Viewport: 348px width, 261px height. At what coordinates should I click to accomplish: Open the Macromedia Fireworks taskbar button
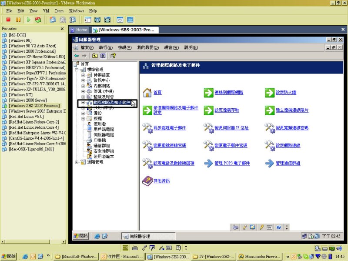pyautogui.click(x=260, y=257)
